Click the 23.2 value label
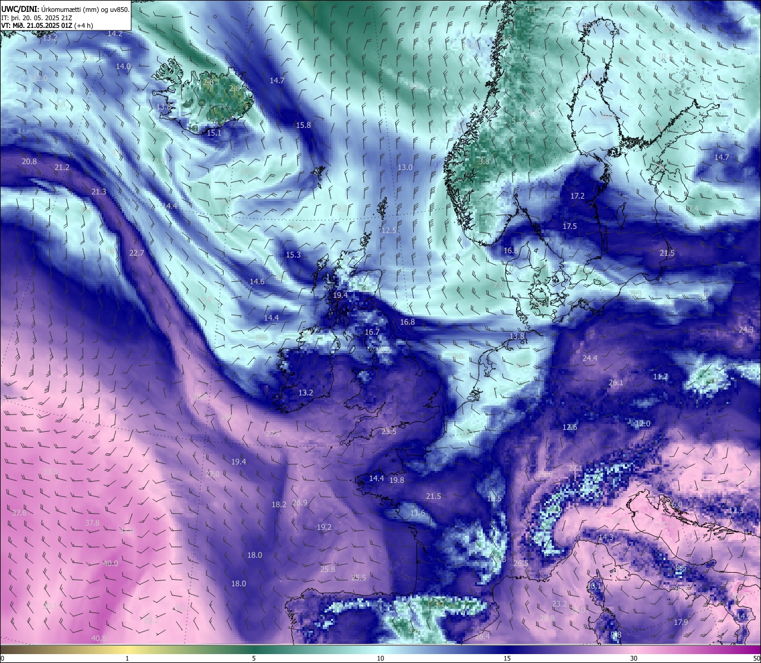761x663 pixels. click(559, 604)
